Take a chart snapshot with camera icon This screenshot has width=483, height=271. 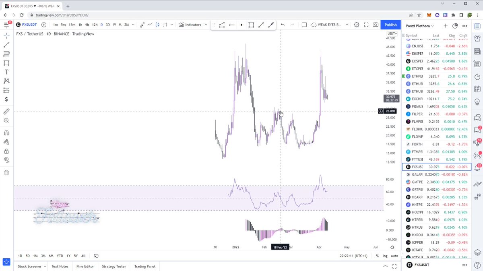376,25
